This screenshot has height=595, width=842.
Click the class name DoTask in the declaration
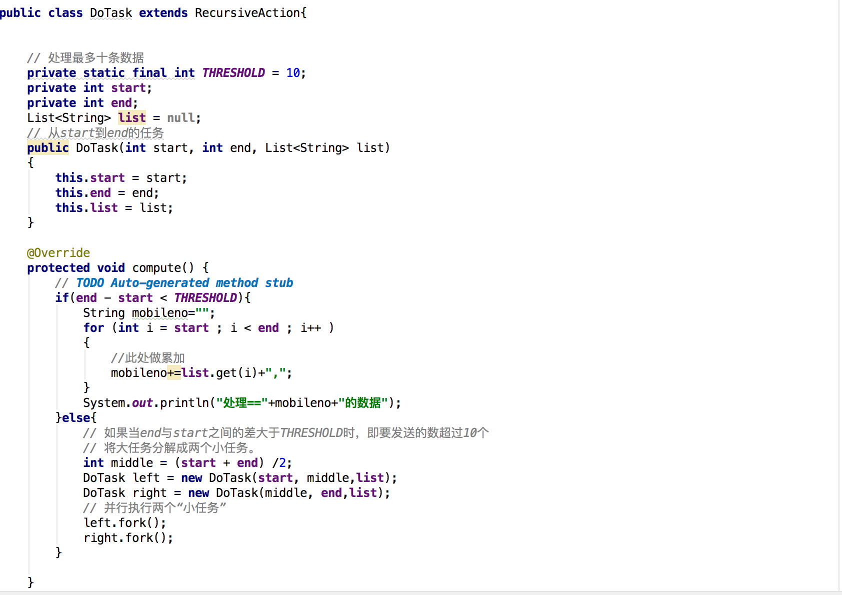click(x=111, y=12)
